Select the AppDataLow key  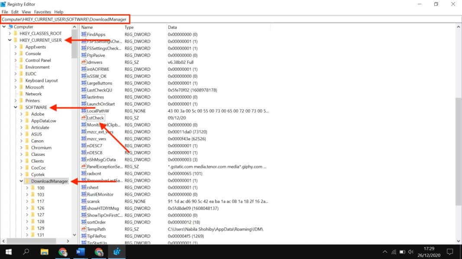click(x=44, y=121)
